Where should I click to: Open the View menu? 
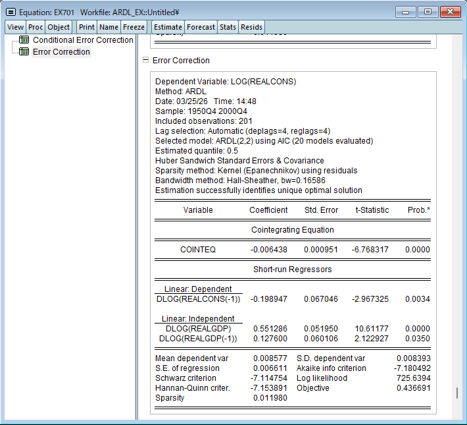[16, 27]
